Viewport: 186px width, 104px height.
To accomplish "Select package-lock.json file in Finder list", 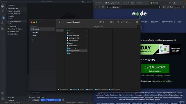I will 77,38.
